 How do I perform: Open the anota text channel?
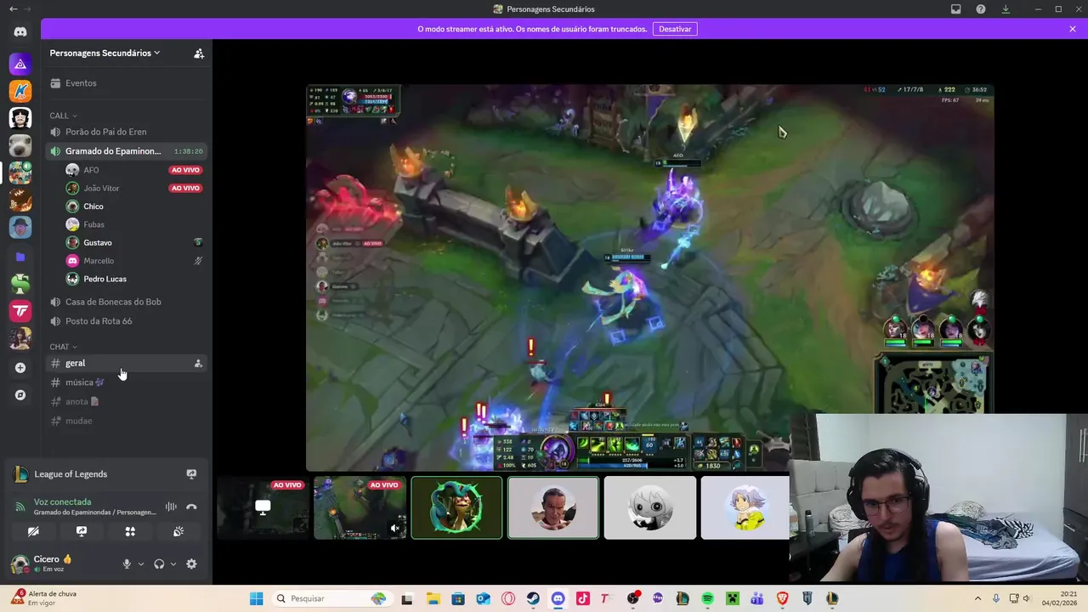tap(127, 402)
